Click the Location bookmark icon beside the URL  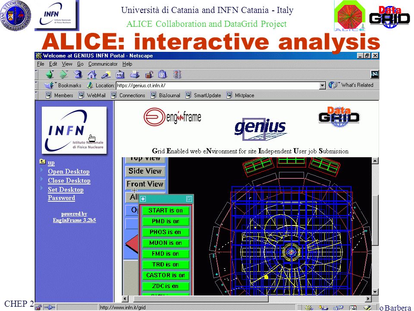(90, 85)
